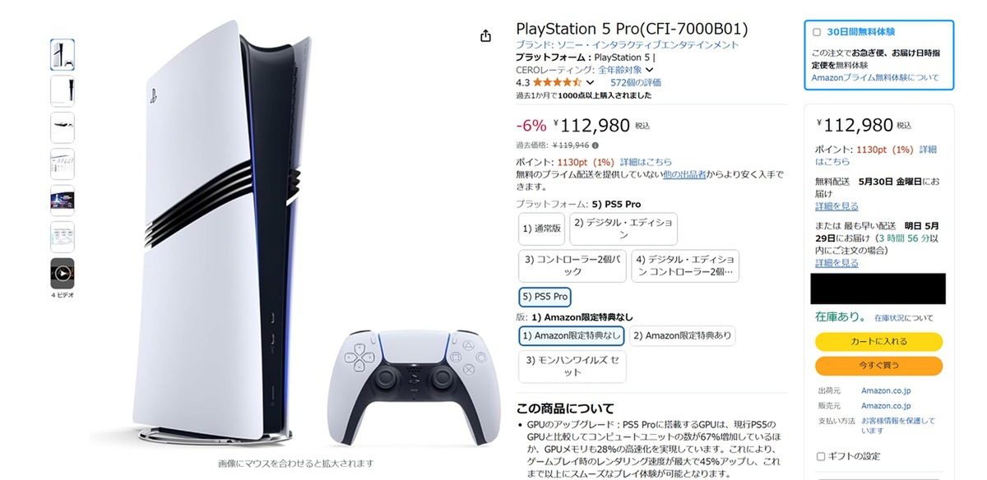Select the fifth product image thumbnail

coord(63,201)
